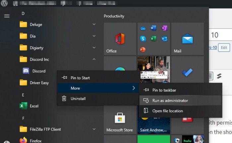Click the strikethrough-style icon in the editor toolbar
Image resolution: width=232 pixels, height=143 pixels.
tap(219, 76)
